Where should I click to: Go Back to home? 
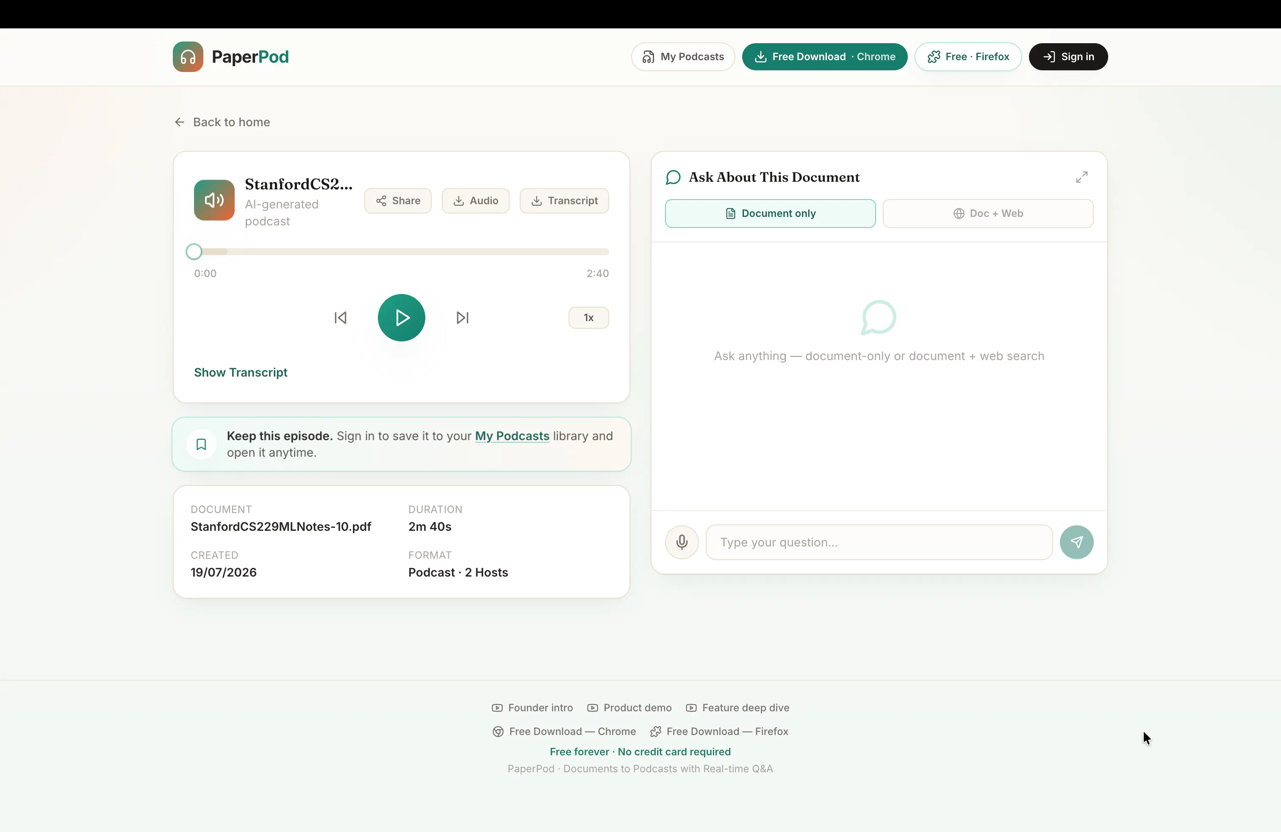pyautogui.click(x=222, y=122)
